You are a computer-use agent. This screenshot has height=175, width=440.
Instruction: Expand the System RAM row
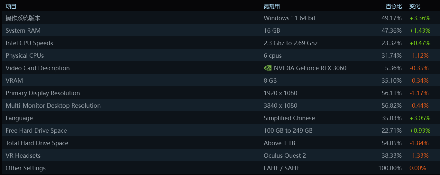(x=220, y=30)
